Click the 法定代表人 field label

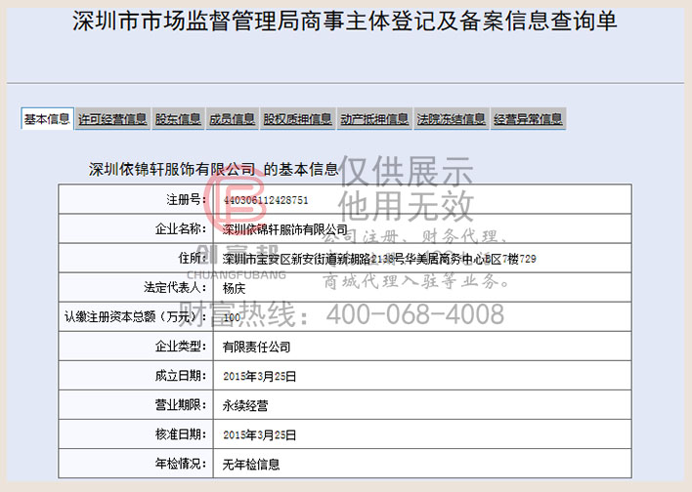pos(175,287)
